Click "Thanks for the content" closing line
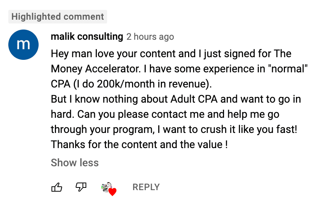 118,145
